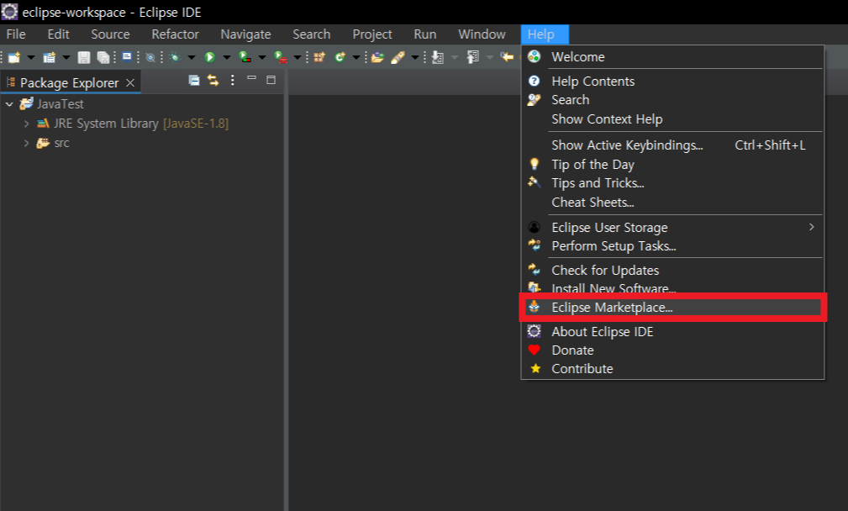The image size is (848, 511).
Task: Click the Last Edit Location arrow icon
Action: [x=507, y=57]
